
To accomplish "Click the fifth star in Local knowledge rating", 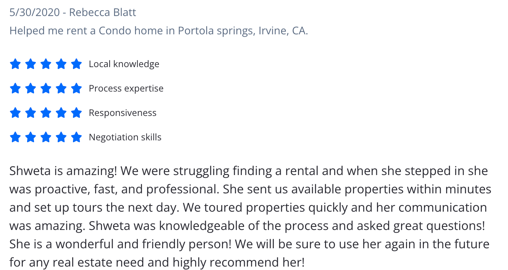I will click(x=76, y=64).
